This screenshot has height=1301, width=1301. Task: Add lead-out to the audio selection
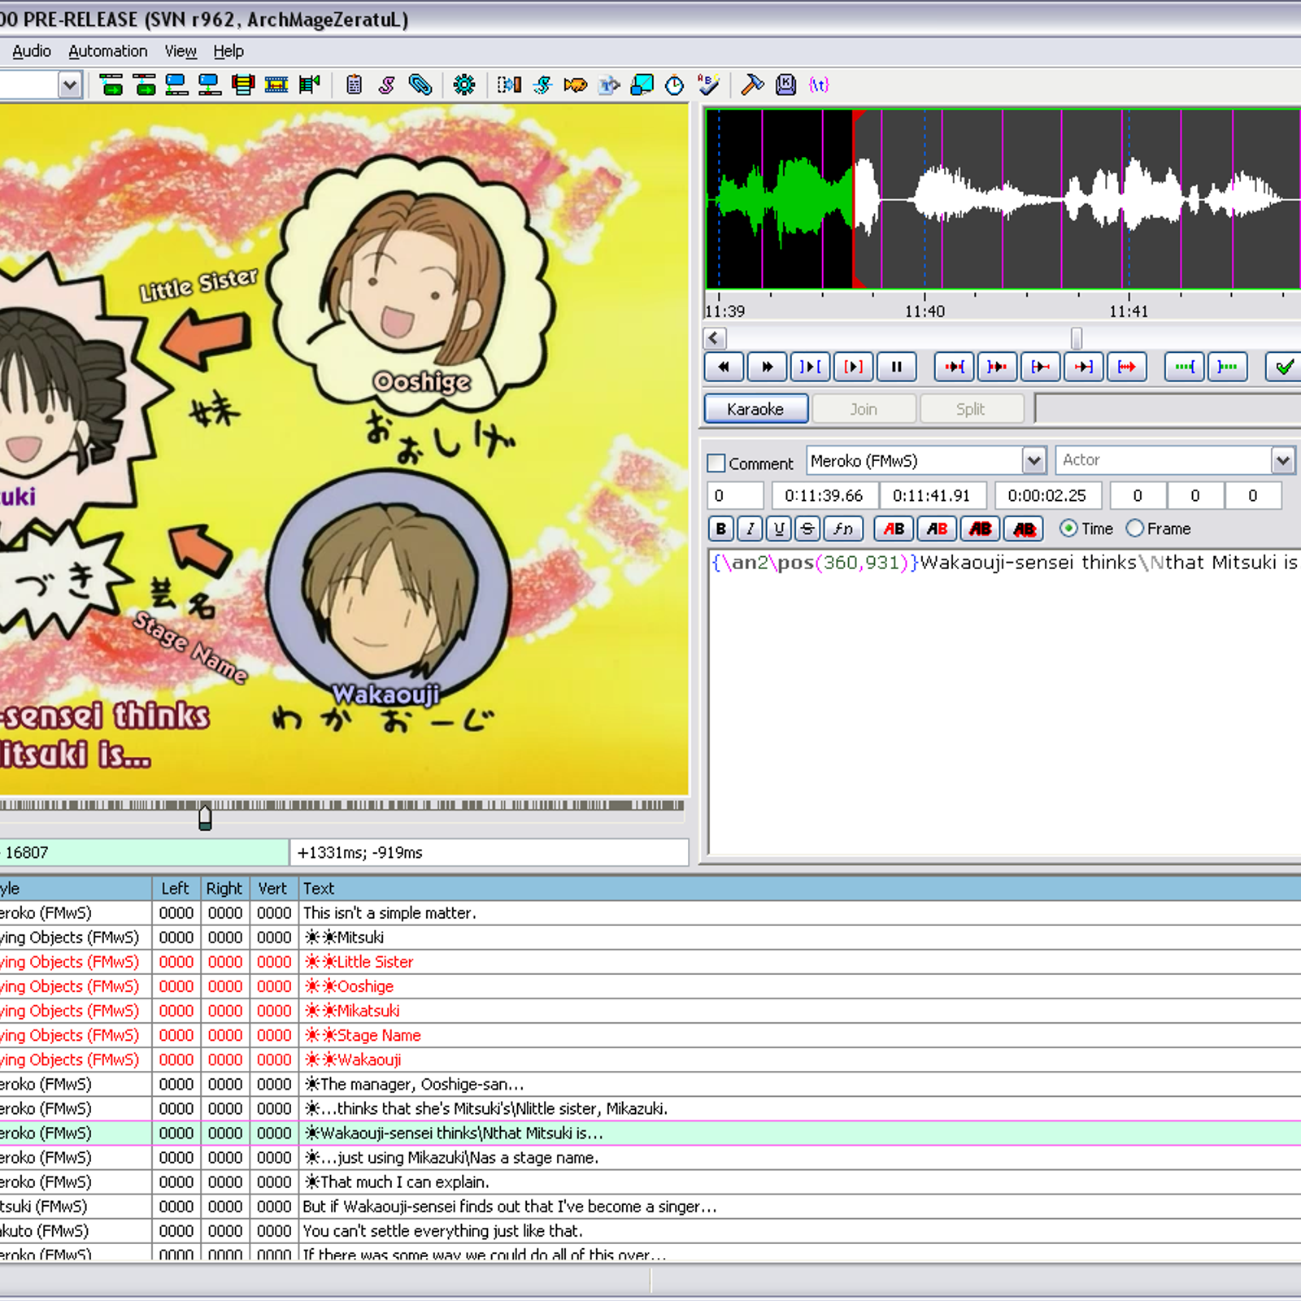[1227, 367]
